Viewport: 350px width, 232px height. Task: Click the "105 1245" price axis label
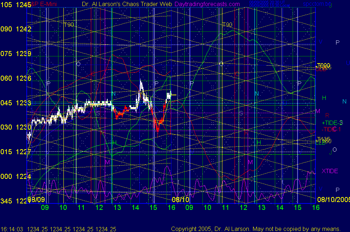click(16, 5)
